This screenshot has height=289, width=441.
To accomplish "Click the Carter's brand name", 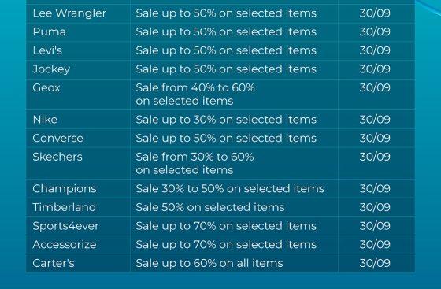I will point(54,263).
